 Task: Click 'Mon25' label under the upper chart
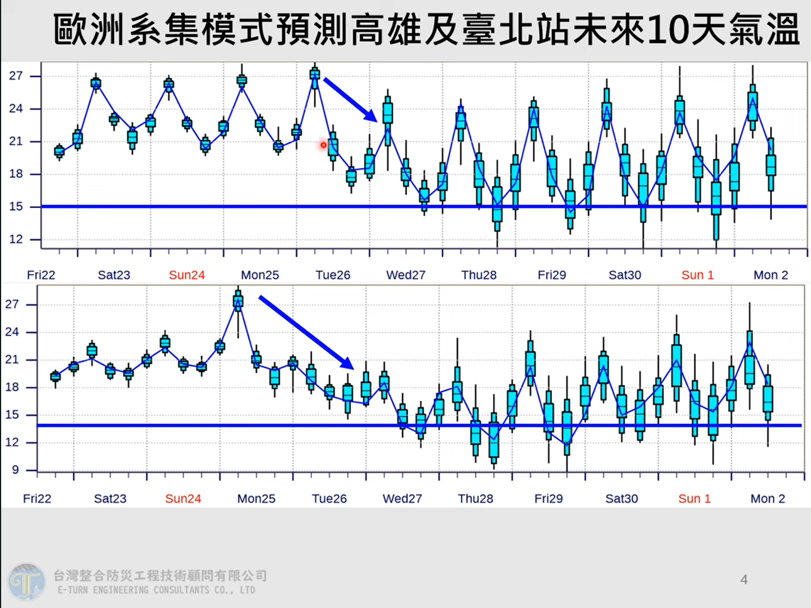point(260,275)
